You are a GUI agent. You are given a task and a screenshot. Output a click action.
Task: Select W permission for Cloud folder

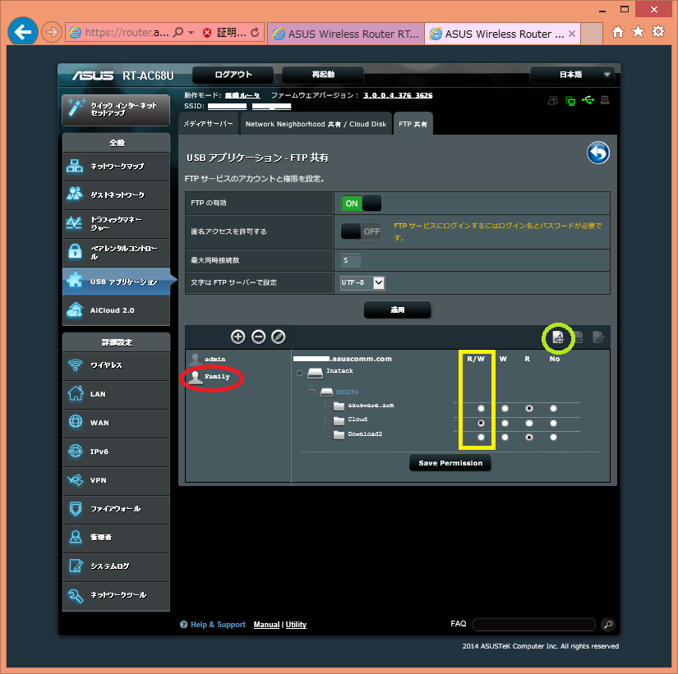pyautogui.click(x=505, y=423)
